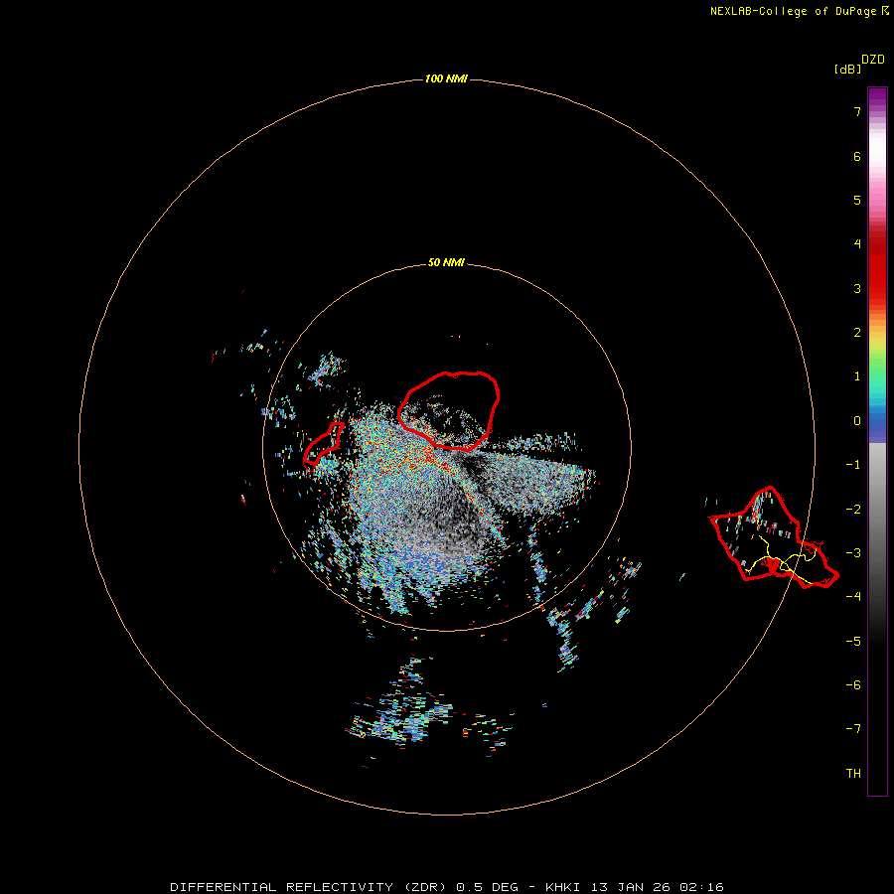Click the -1 value on the color scale
894x894 pixels.
[853, 465]
